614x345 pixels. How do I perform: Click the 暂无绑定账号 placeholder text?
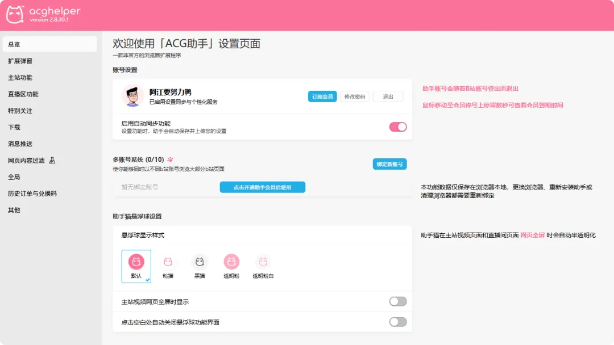click(x=140, y=187)
